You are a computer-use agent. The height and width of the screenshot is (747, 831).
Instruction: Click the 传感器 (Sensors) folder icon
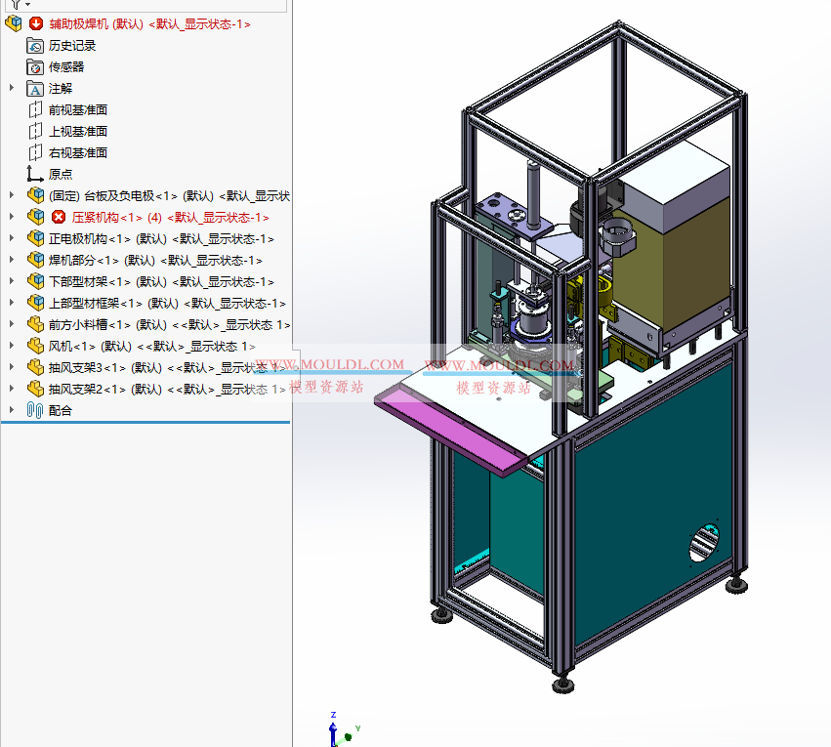[x=35, y=66]
